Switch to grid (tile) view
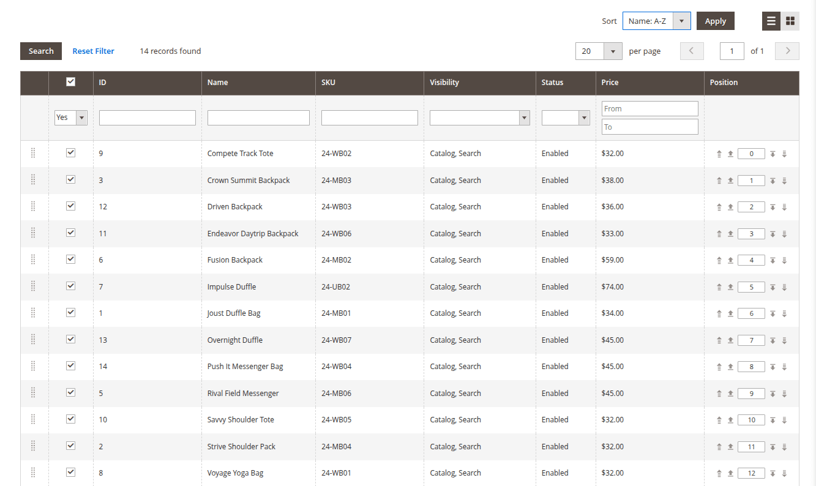Screen dimensions: 816x486 click(790, 21)
